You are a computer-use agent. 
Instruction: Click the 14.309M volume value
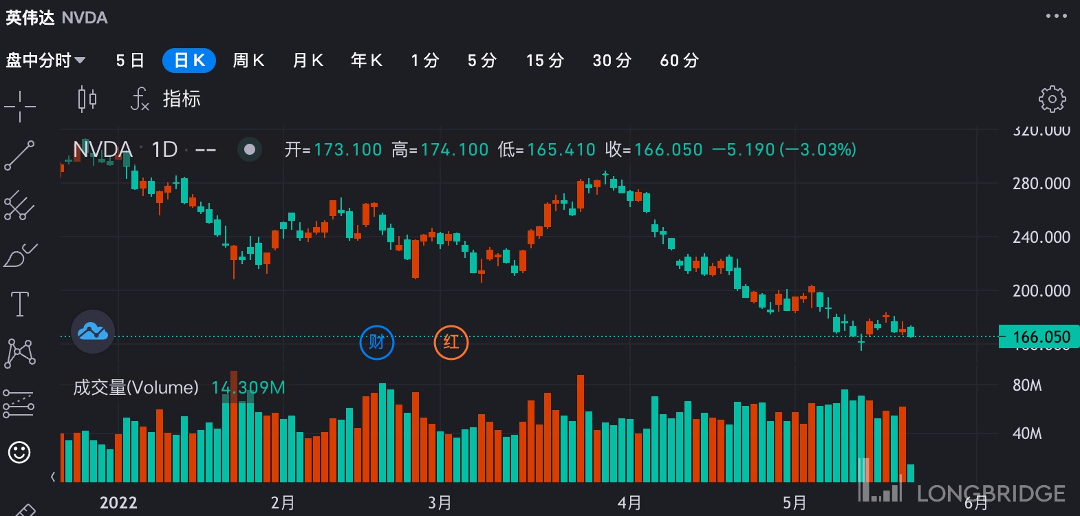pyautogui.click(x=248, y=387)
